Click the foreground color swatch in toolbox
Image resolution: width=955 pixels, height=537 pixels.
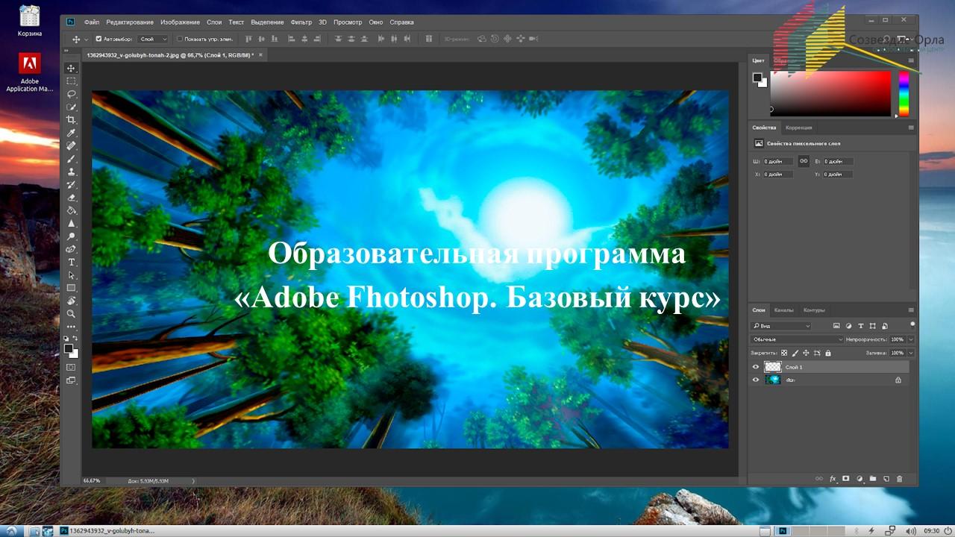(69, 348)
